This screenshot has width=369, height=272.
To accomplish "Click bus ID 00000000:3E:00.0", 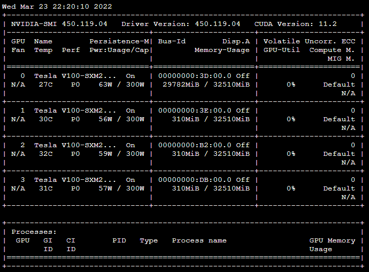I will click(195, 110).
